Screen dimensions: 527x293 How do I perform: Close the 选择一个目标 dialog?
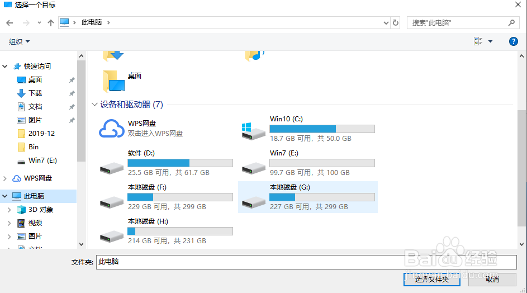coord(518,4)
